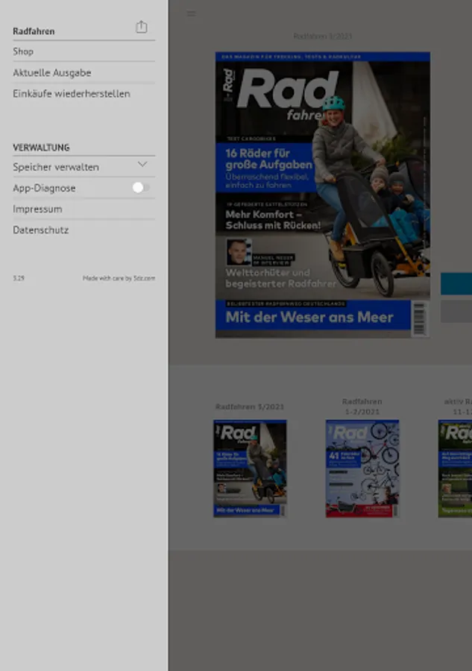Expand the Speicher verwalten chevron
Image resolution: width=472 pixels, height=671 pixels.
pos(142,164)
